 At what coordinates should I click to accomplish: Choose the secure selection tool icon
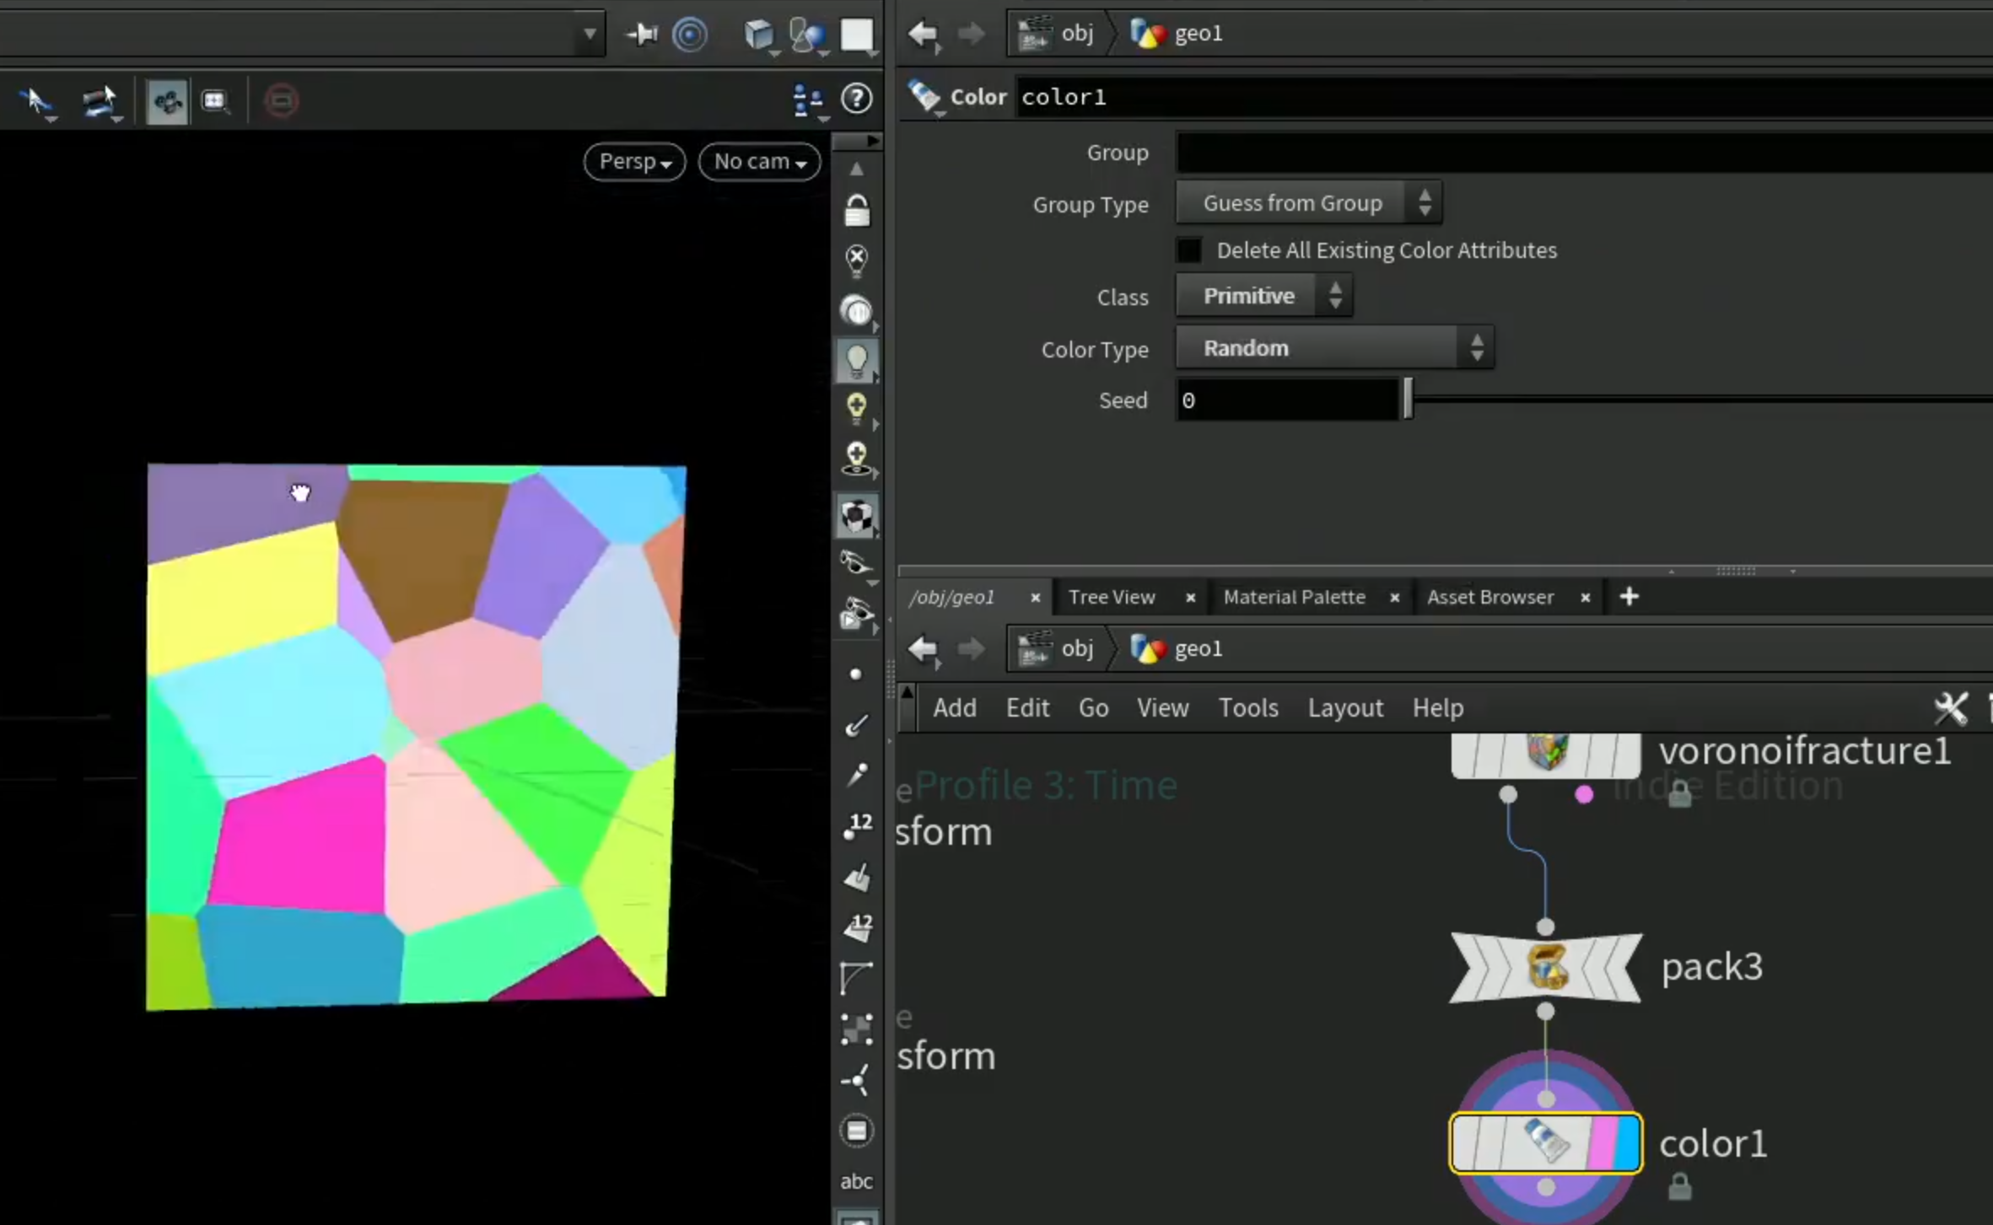(100, 102)
